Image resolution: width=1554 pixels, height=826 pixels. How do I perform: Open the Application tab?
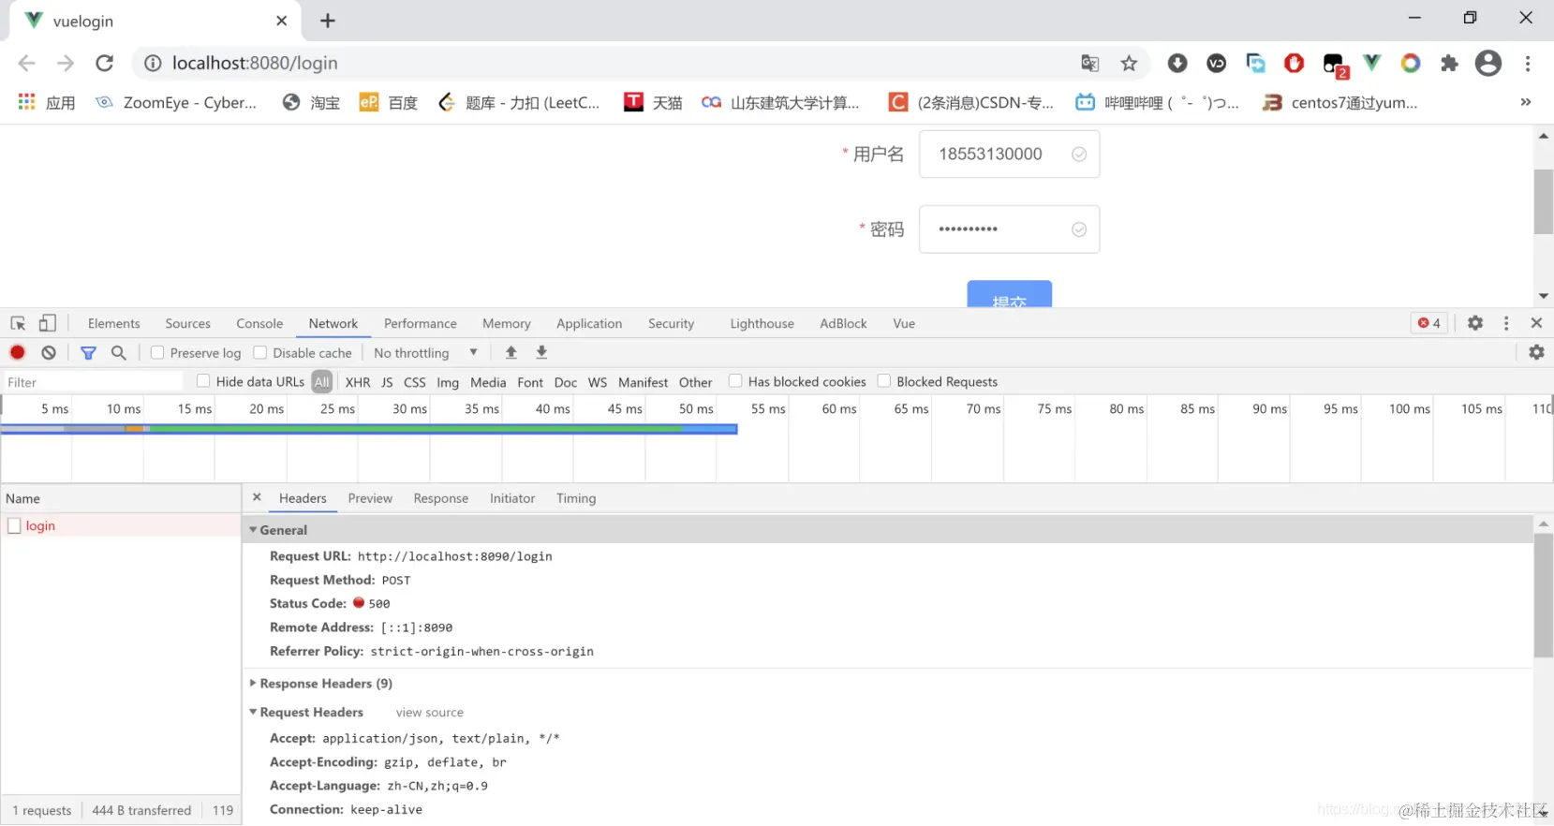click(x=589, y=323)
